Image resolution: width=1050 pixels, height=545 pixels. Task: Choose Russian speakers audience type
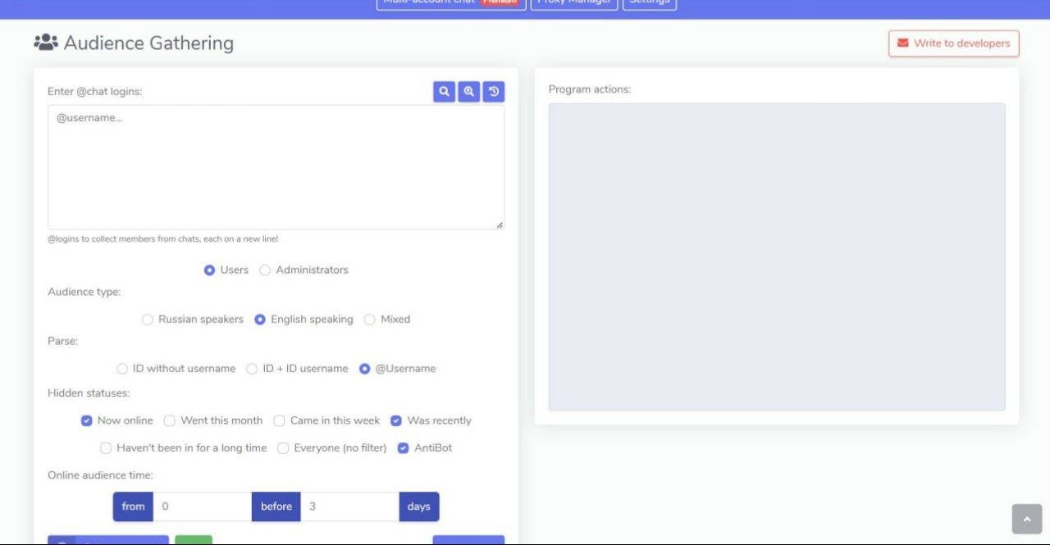pyautogui.click(x=148, y=320)
